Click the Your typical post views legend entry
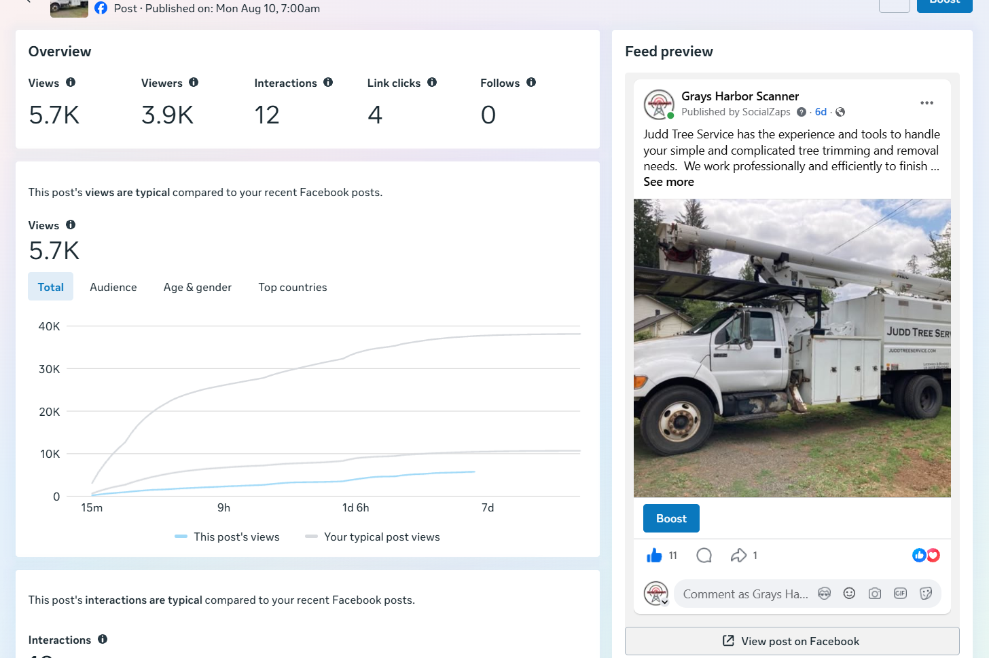The image size is (989, 658). pos(372,537)
